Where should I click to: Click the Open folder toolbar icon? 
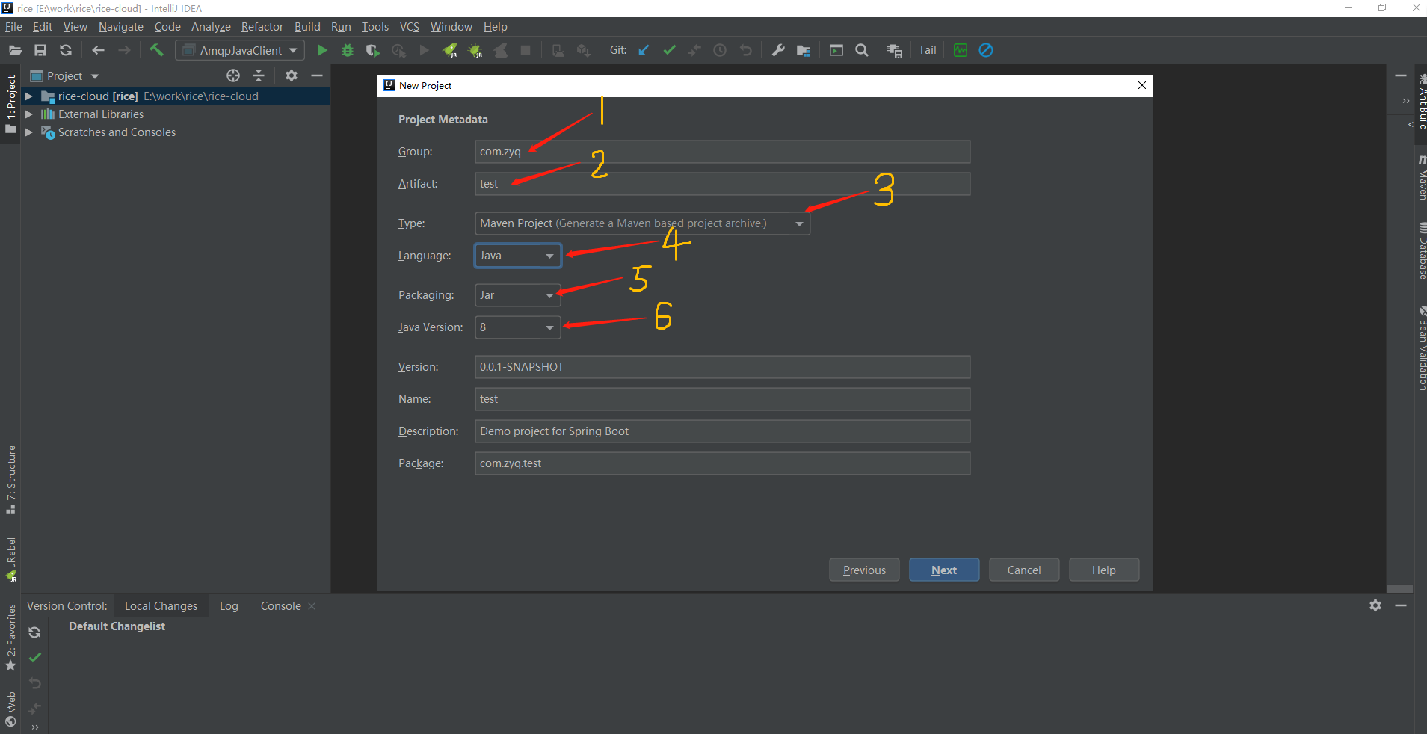pos(15,50)
